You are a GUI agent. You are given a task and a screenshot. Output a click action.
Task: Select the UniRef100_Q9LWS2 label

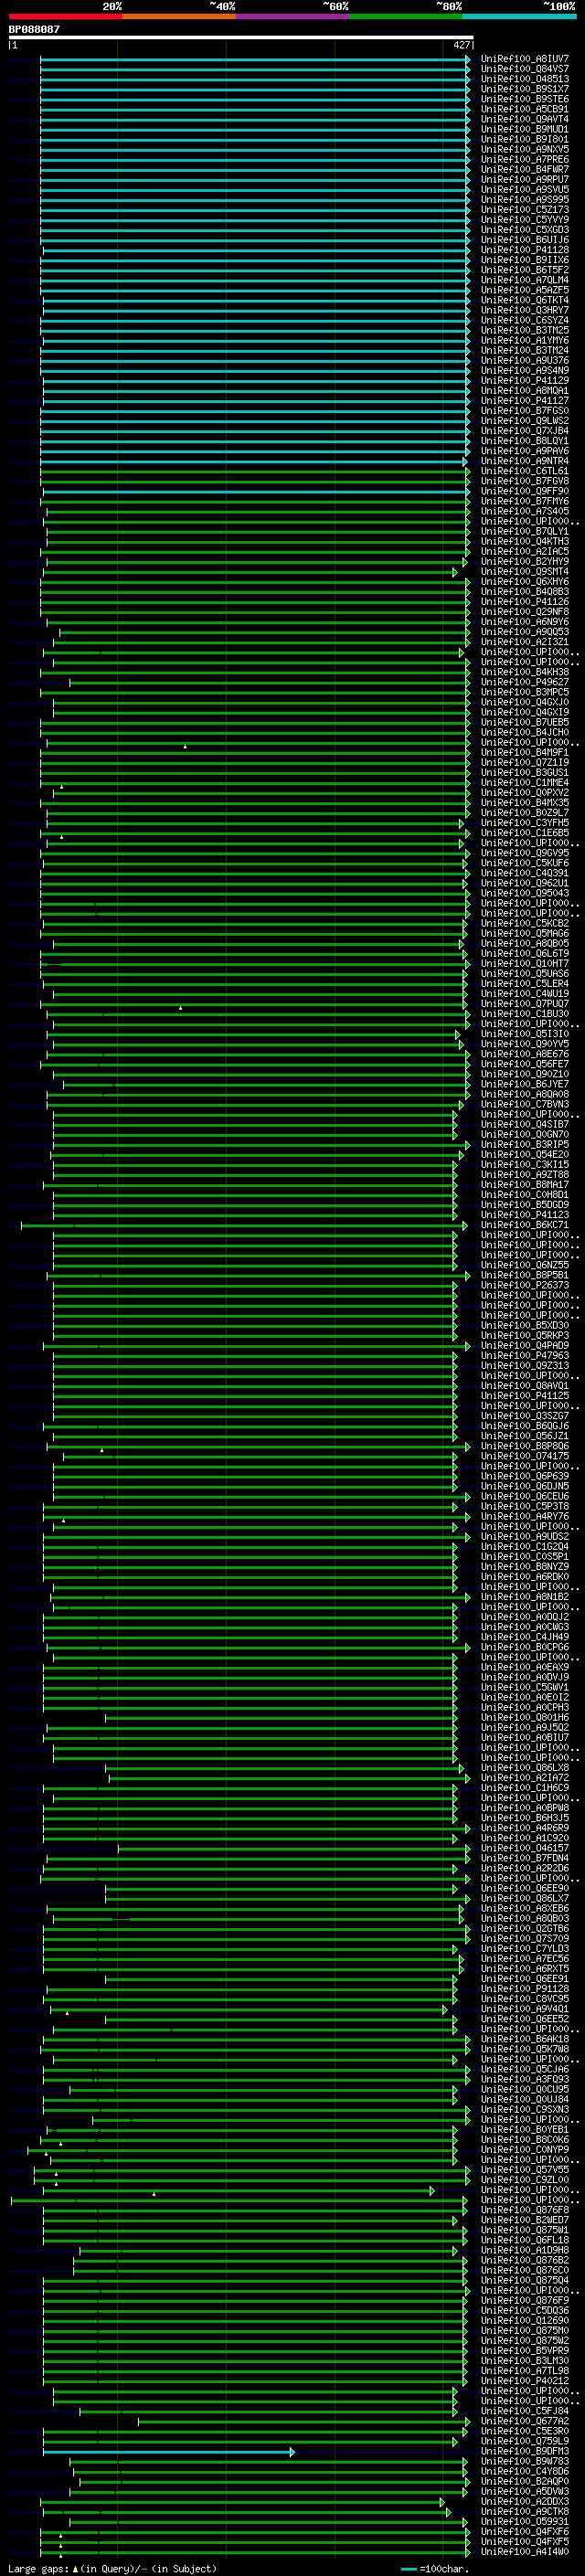(x=524, y=420)
